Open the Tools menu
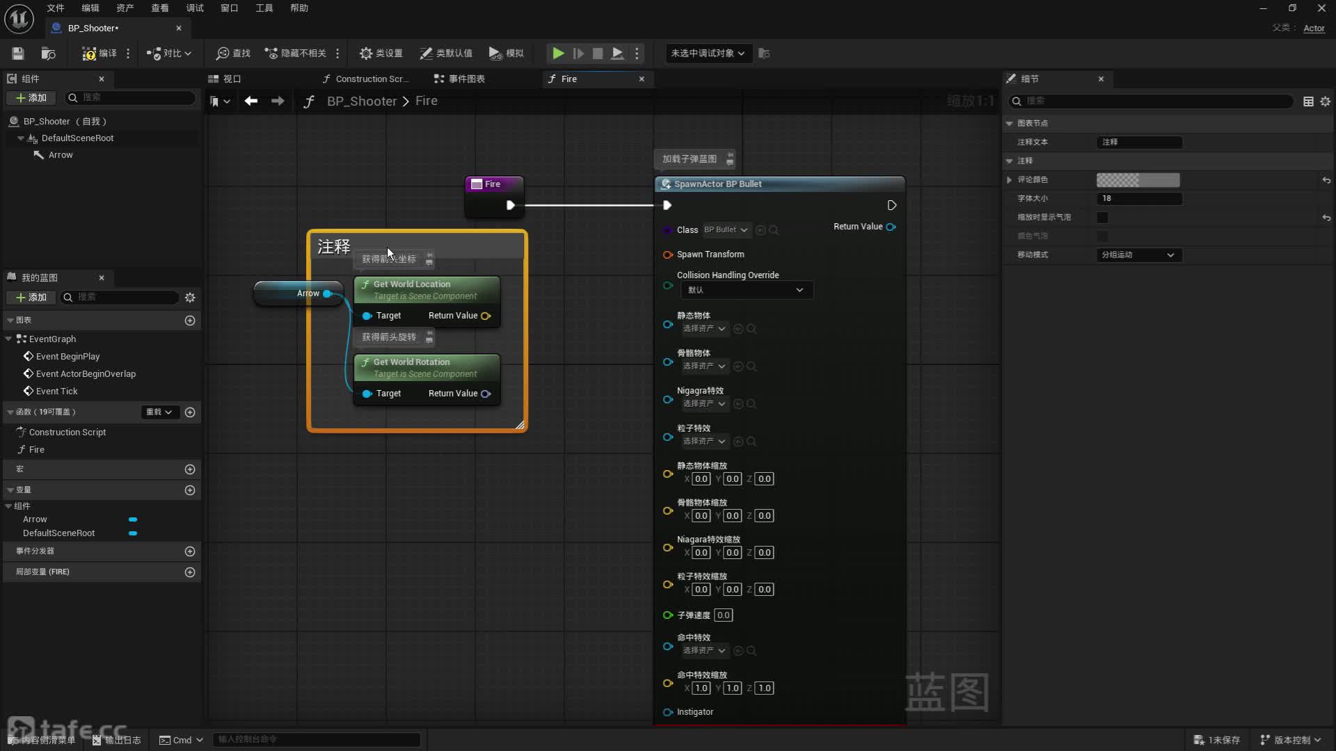The height and width of the screenshot is (751, 1336). tap(264, 8)
